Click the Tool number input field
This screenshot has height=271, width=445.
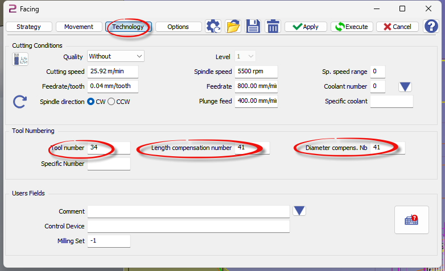[109, 148]
